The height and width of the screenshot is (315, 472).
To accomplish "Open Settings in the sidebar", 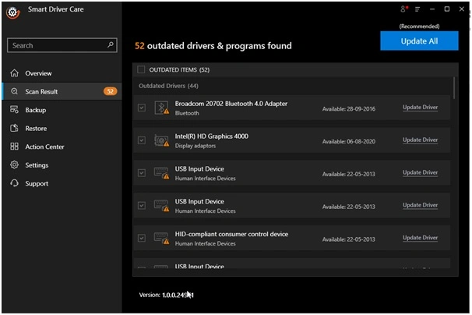I will [36, 165].
